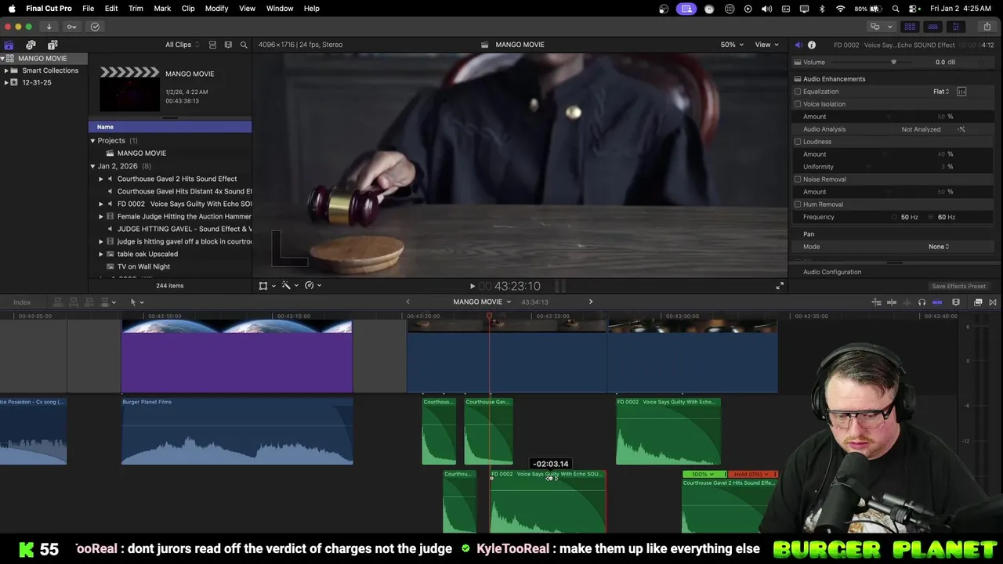This screenshot has height=564, width=1003.
Task: Open the Import Media arrow button
Action: 49,27
